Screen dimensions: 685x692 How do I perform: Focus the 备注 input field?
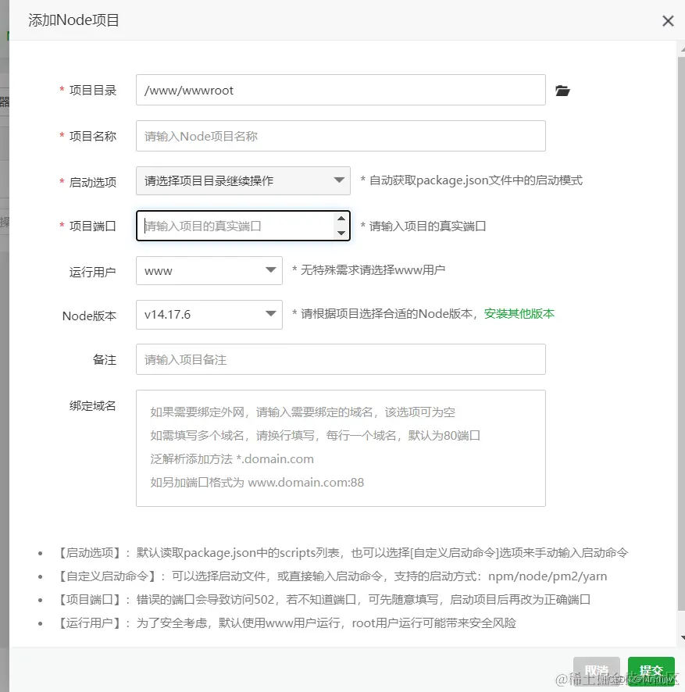(x=341, y=359)
